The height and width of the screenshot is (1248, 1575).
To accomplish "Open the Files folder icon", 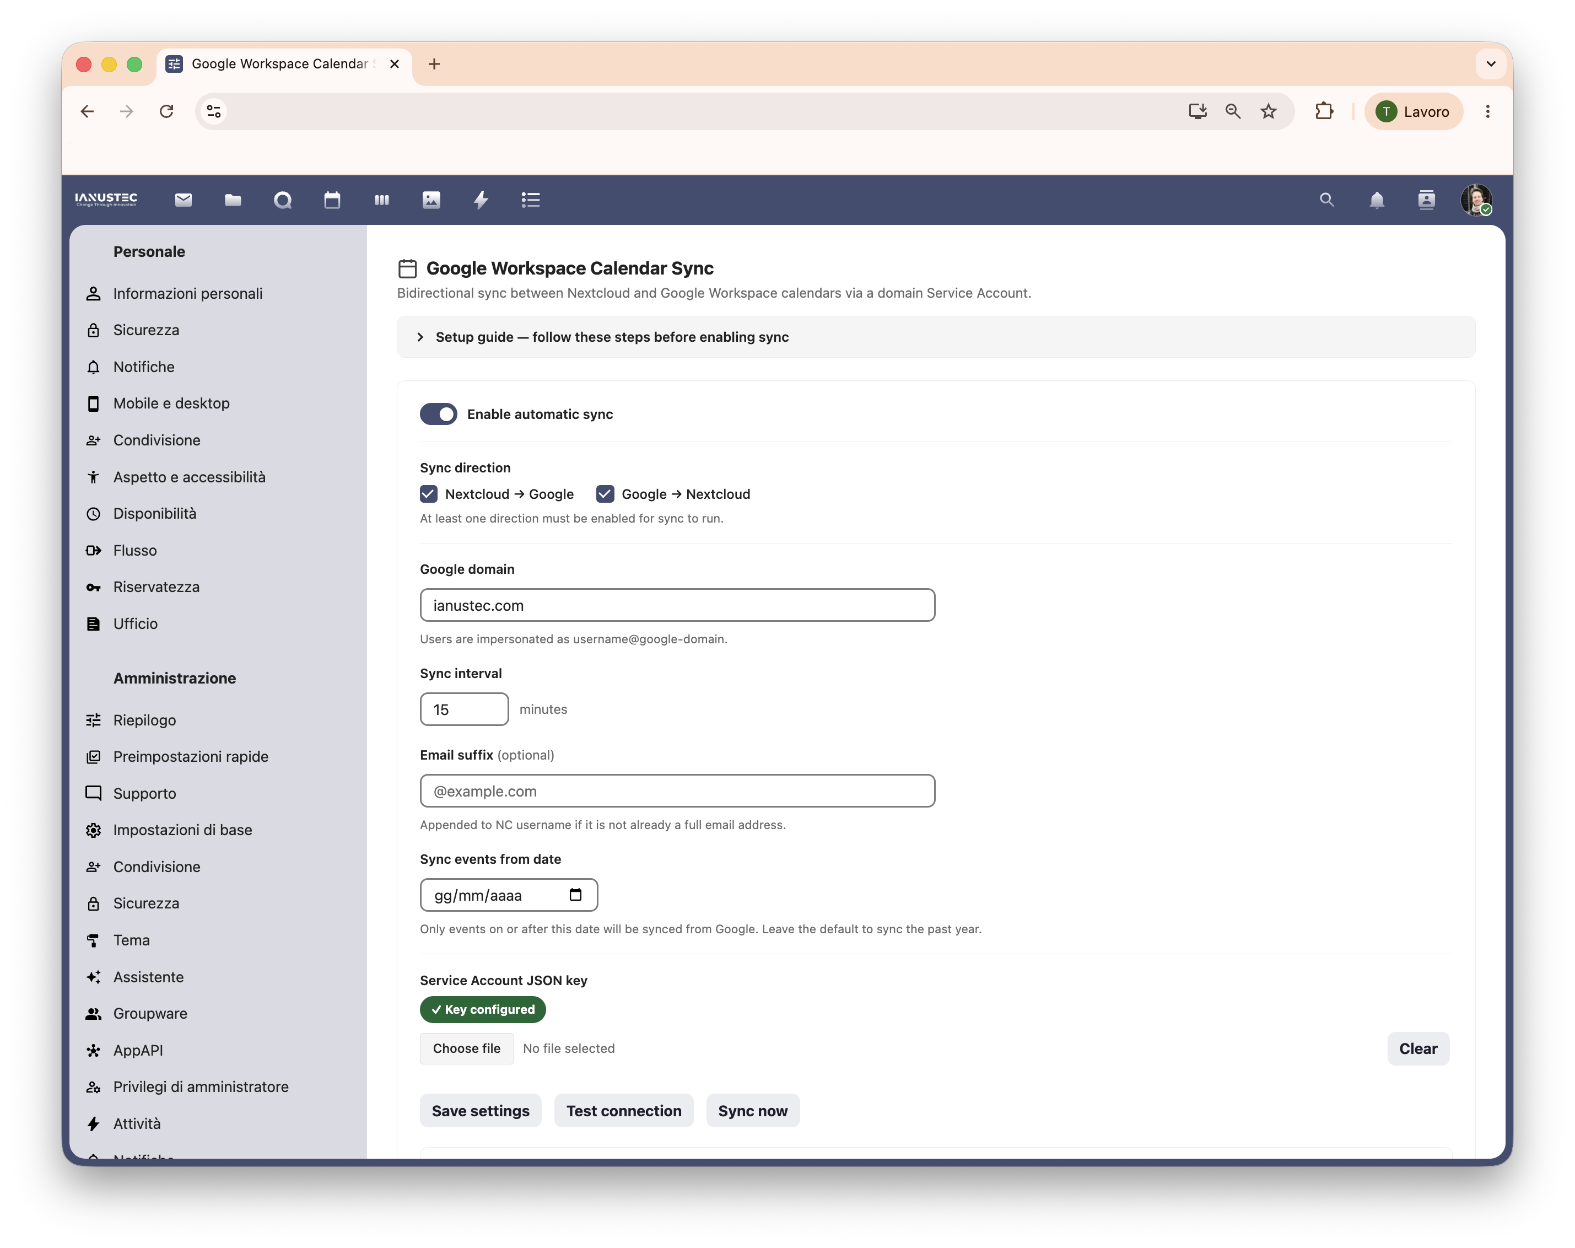I will pyautogui.click(x=233, y=200).
